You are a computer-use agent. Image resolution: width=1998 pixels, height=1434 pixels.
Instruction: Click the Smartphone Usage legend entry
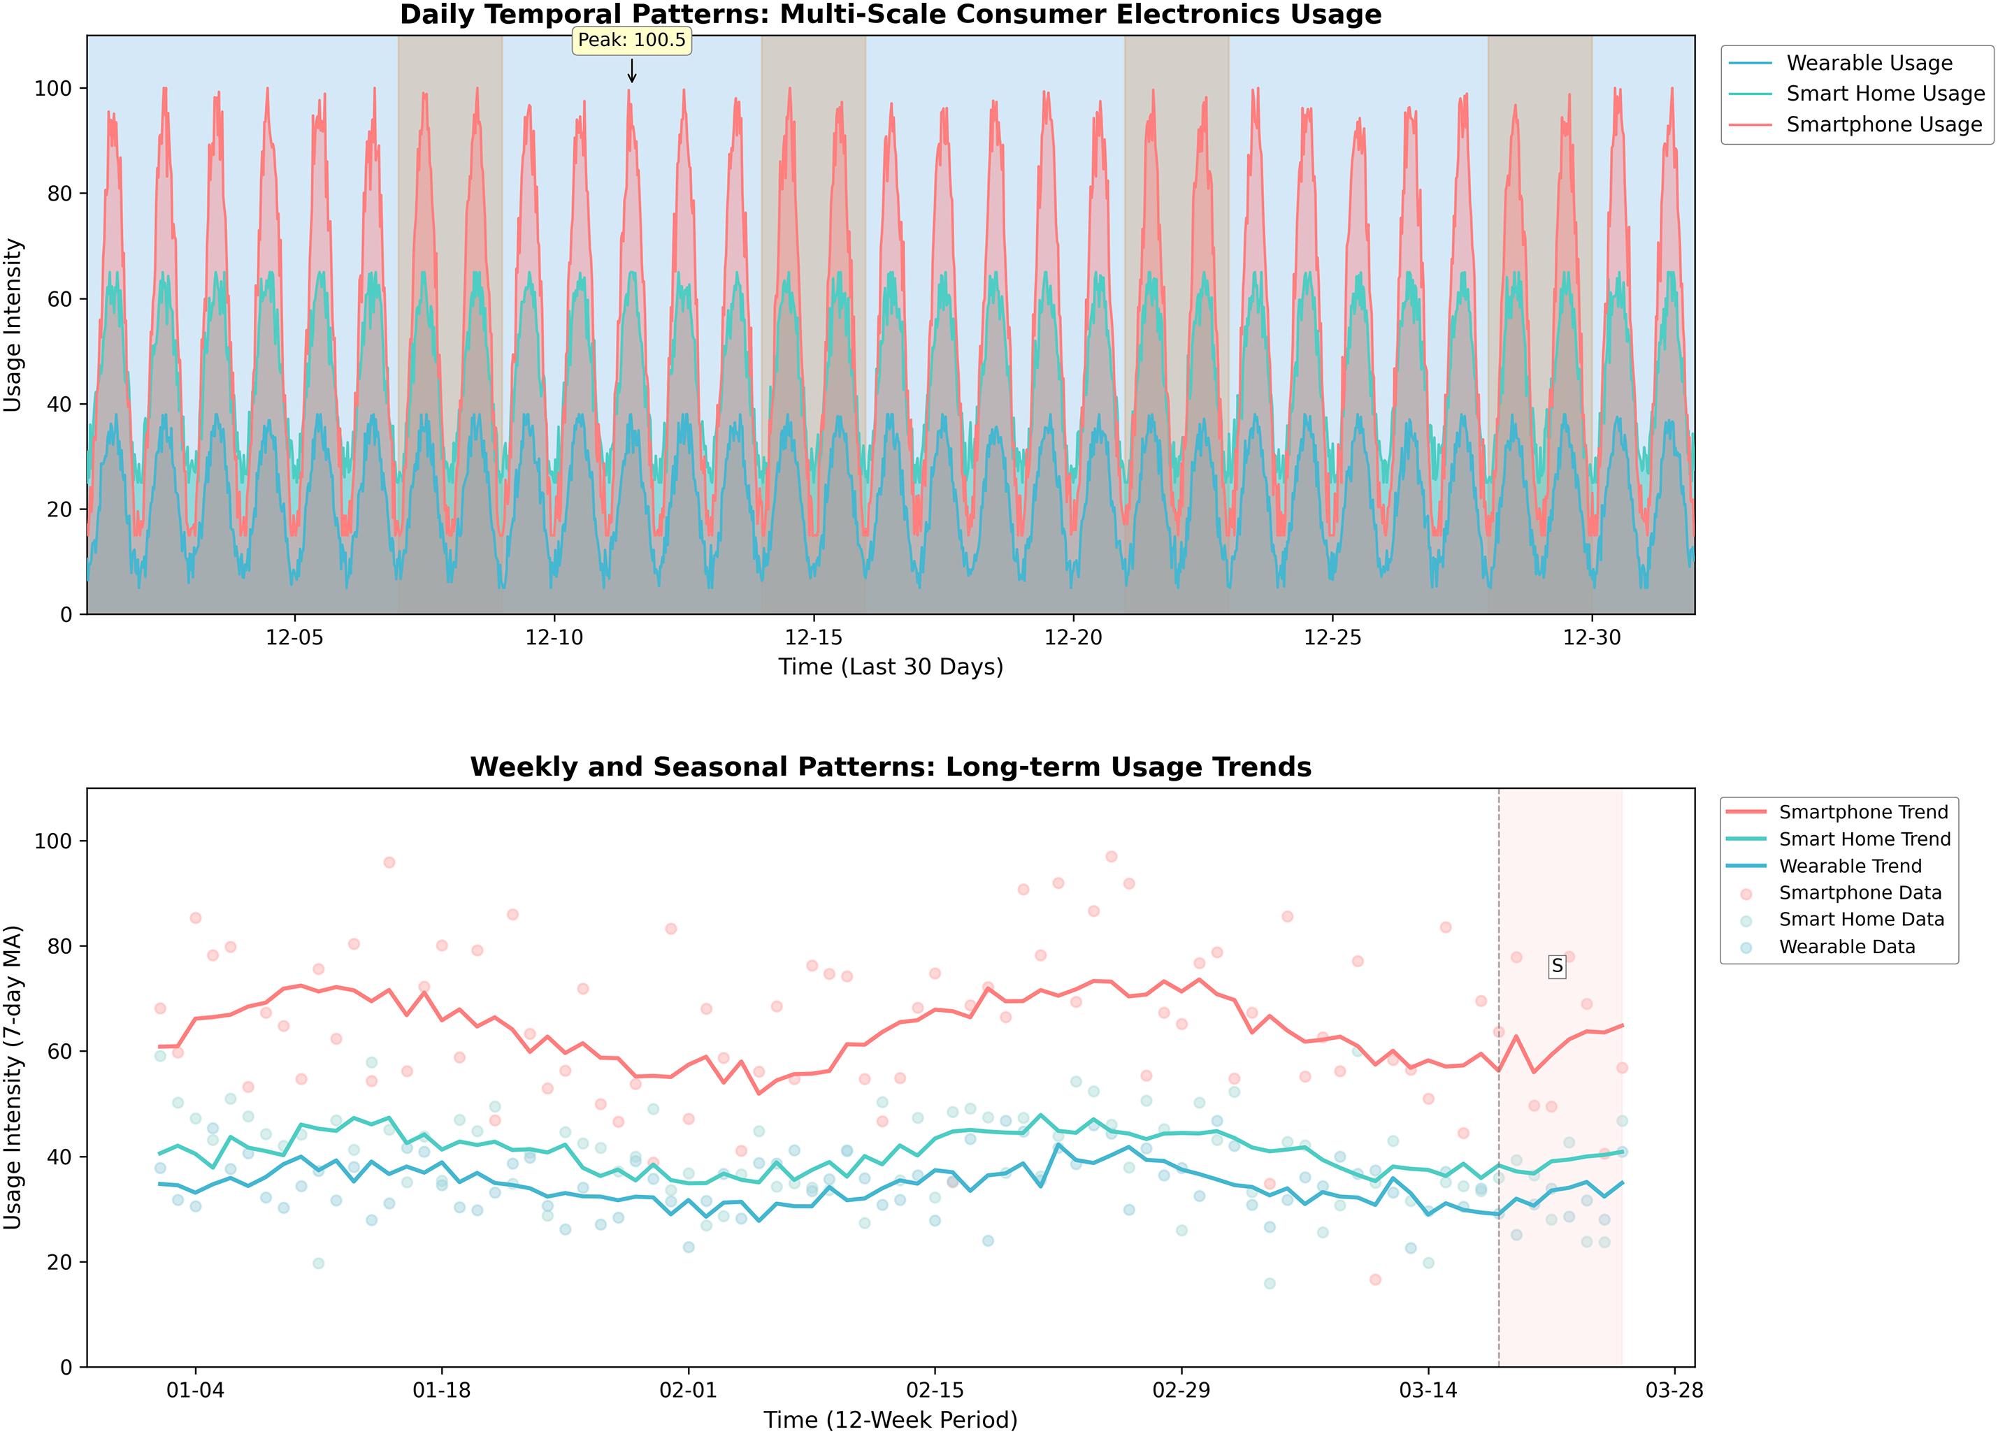(1883, 125)
